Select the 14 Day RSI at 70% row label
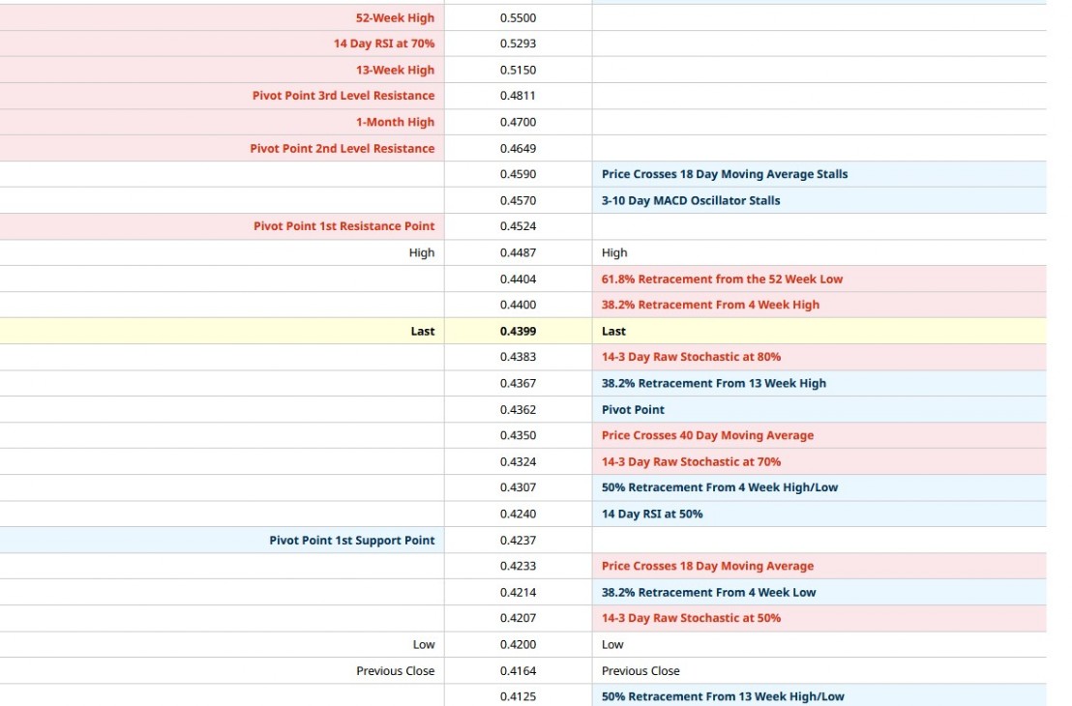The image size is (1072, 706). tap(383, 44)
